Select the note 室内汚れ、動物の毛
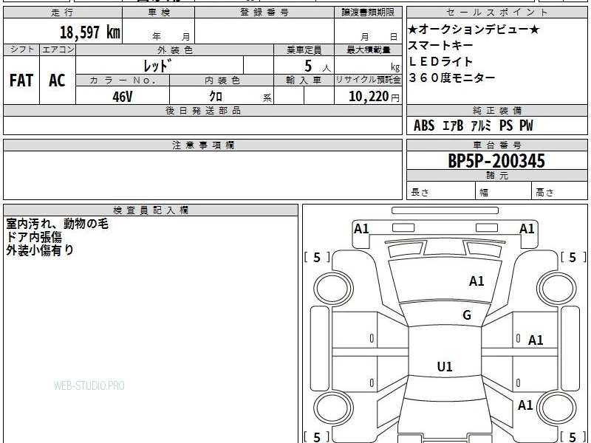The image size is (591, 443). point(58,224)
